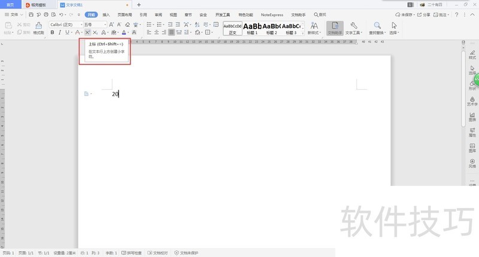Apply the 正文 body style

coord(232,28)
